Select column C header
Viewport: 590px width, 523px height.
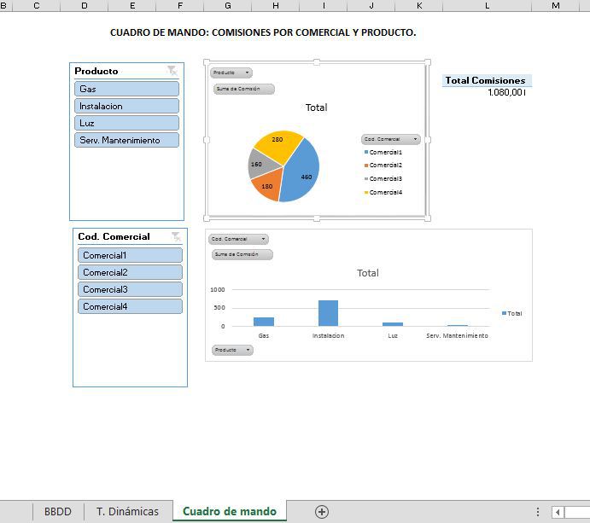coord(37,6)
